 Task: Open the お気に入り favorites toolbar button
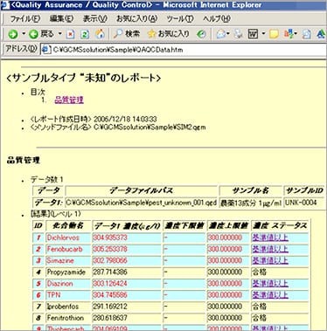tap(169, 34)
